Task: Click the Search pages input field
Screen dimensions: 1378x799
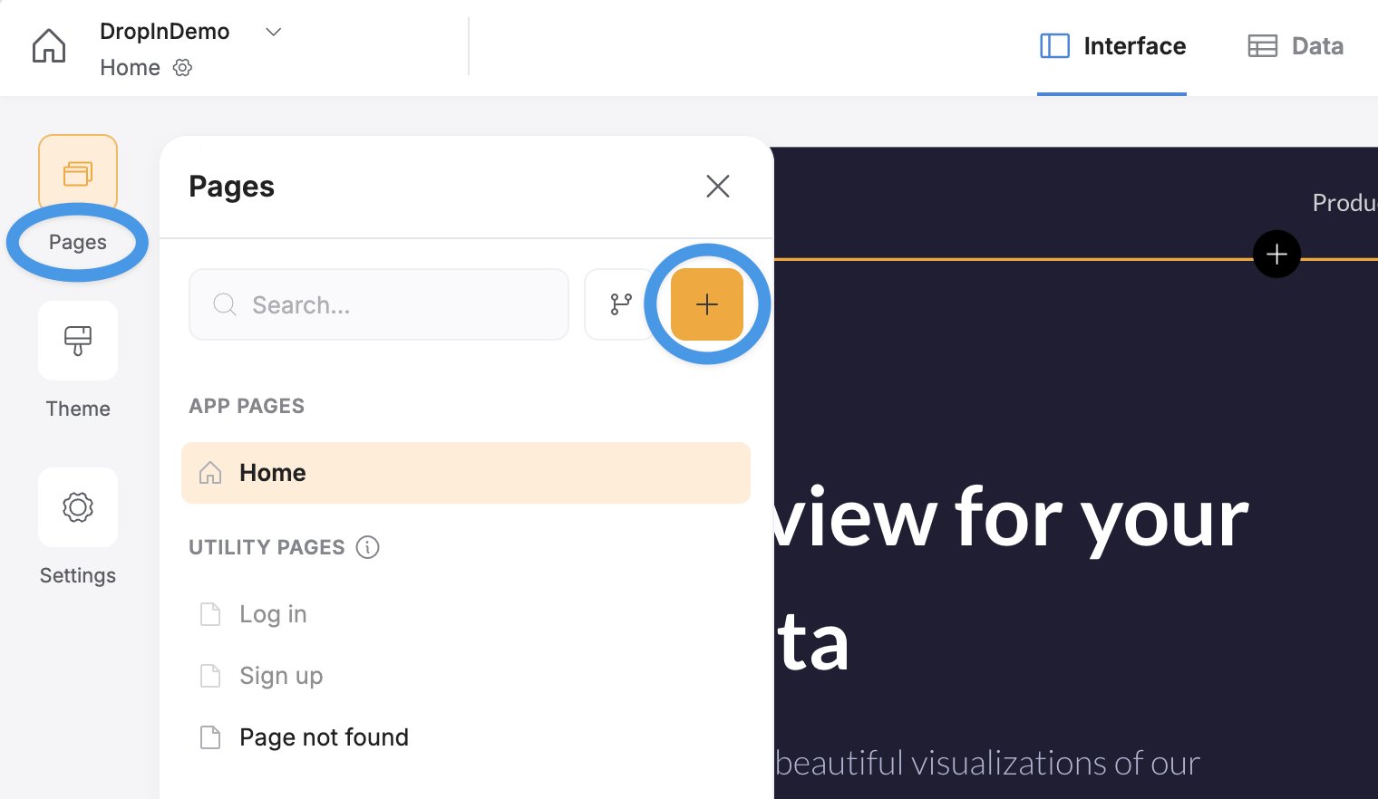Action: click(379, 305)
